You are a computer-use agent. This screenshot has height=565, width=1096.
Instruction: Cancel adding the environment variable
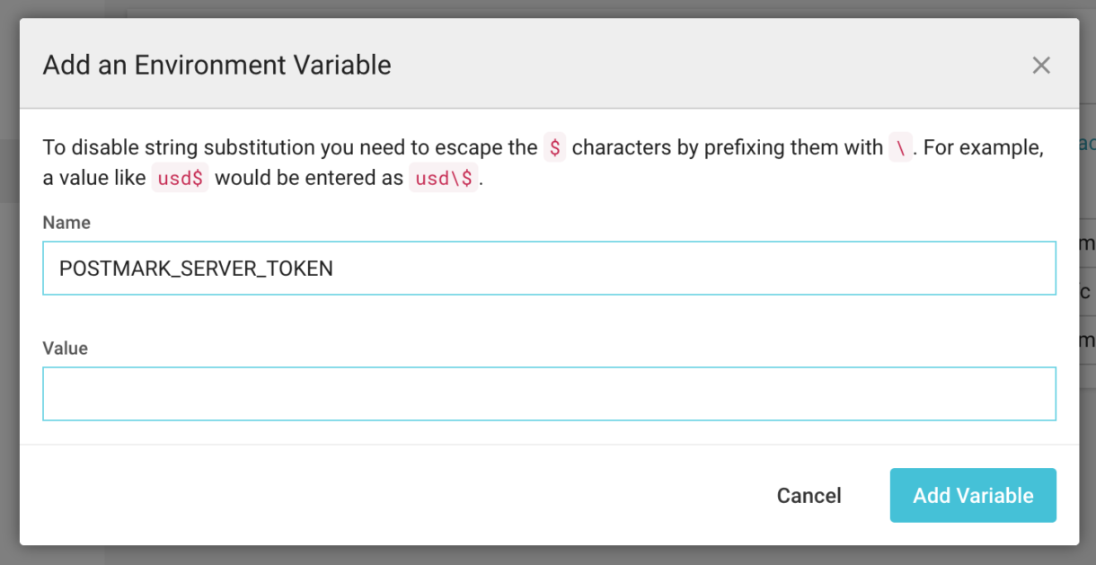point(809,495)
